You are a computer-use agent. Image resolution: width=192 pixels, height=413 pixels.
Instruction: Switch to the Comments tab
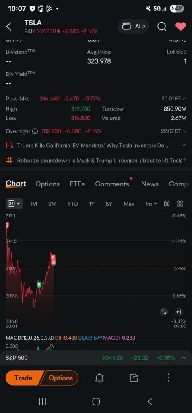pyautogui.click(x=112, y=184)
